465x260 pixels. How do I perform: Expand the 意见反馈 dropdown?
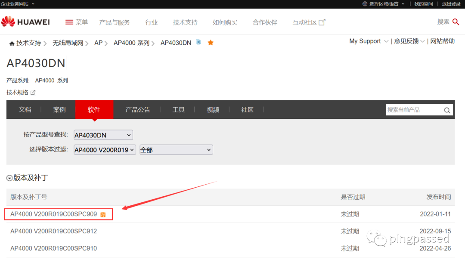(x=409, y=41)
